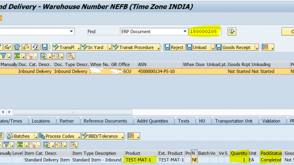Click the Not Started cell under Unloading
Viewport: 294px width, 165px height.
pos(270,71)
